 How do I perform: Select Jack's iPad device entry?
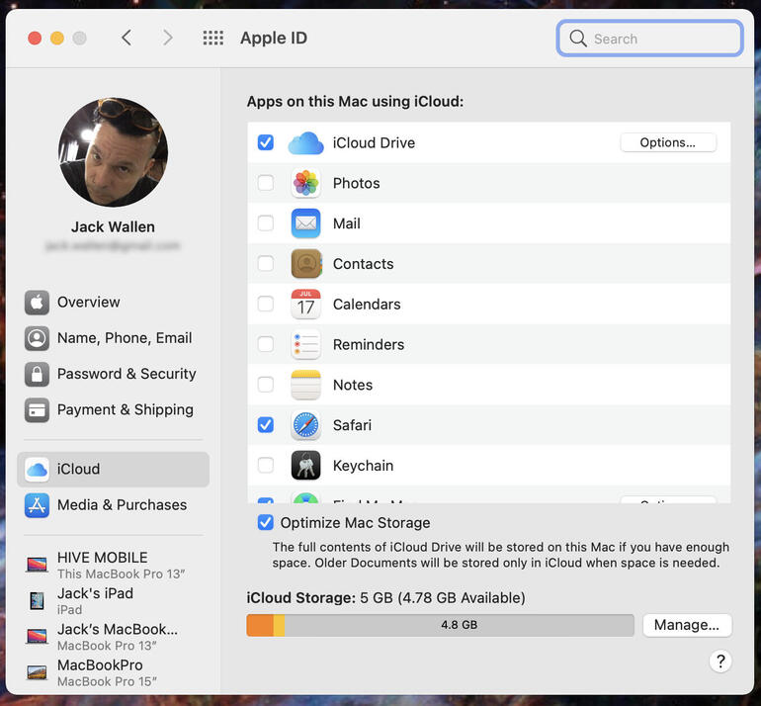[113, 601]
